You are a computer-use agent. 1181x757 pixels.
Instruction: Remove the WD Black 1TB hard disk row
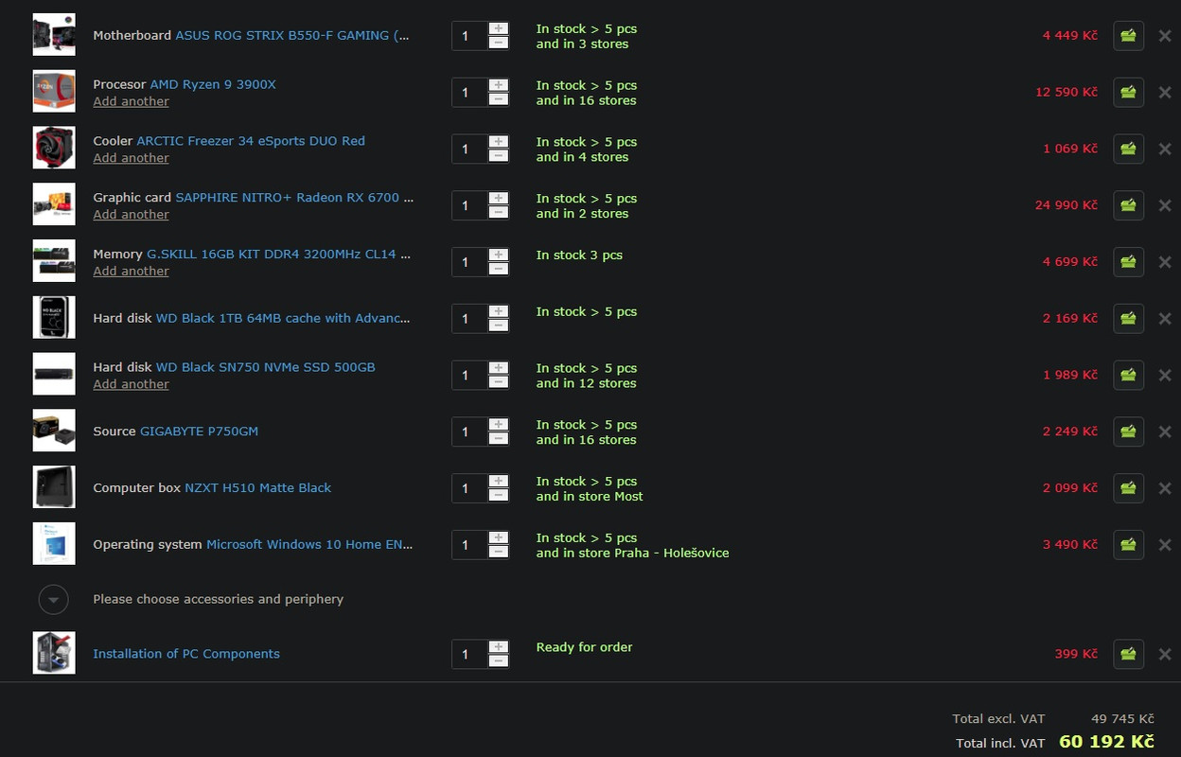click(x=1165, y=319)
